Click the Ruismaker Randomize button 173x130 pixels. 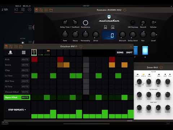[85, 23]
